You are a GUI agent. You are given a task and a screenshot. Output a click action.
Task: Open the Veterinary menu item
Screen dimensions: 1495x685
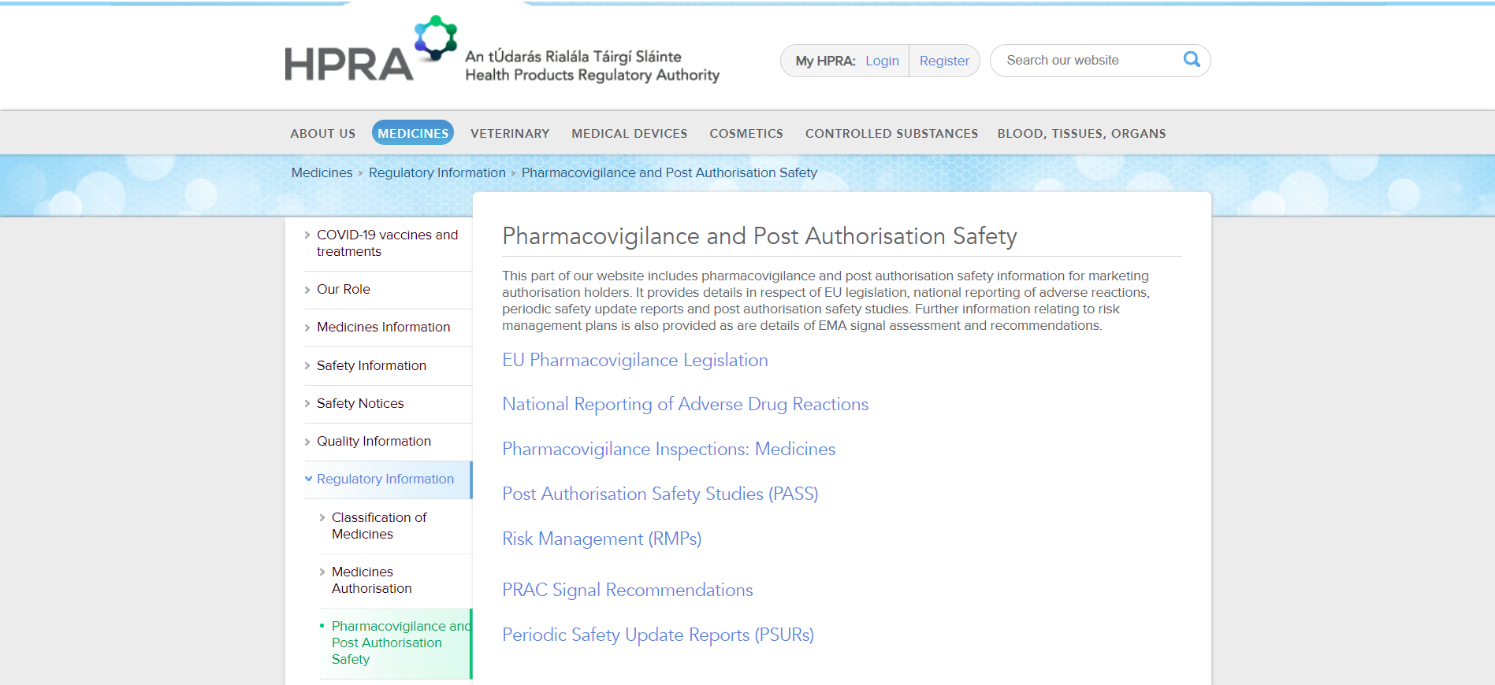[510, 133]
